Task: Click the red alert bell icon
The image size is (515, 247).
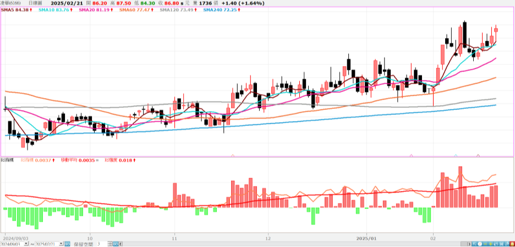Action: click(512, 244)
